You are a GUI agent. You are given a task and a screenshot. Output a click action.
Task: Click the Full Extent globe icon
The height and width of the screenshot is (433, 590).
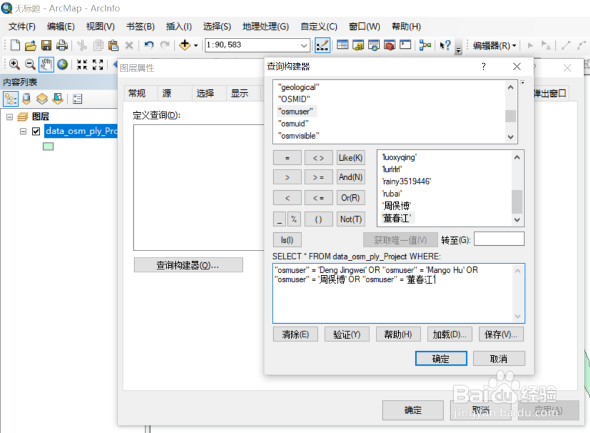[x=62, y=64]
